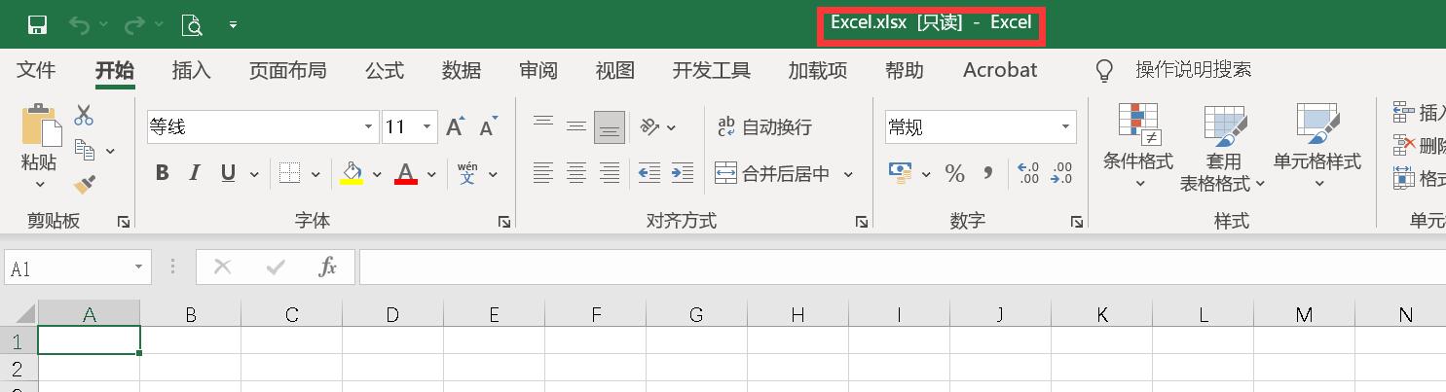Expand Customize Quick Access Toolbar arrow
Image resolution: width=1446 pixels, height=392 pixels.
pos(233,25)
